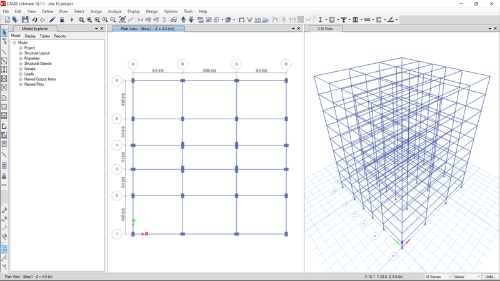Open the Analyze menu
The image size is (500, 281).
point(114,11)
